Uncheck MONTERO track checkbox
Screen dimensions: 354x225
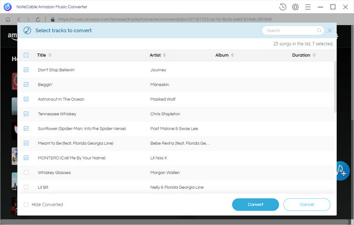click(26, 158)
